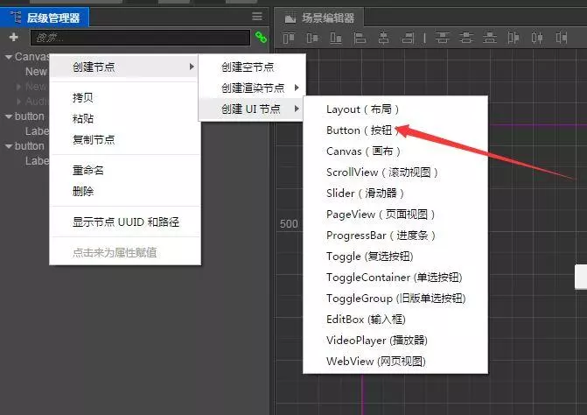Click submenu arrow next to 创建节点
Screen dimensions: 587x415
point(192,67)
